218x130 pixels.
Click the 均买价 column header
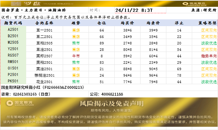point(127,23)
